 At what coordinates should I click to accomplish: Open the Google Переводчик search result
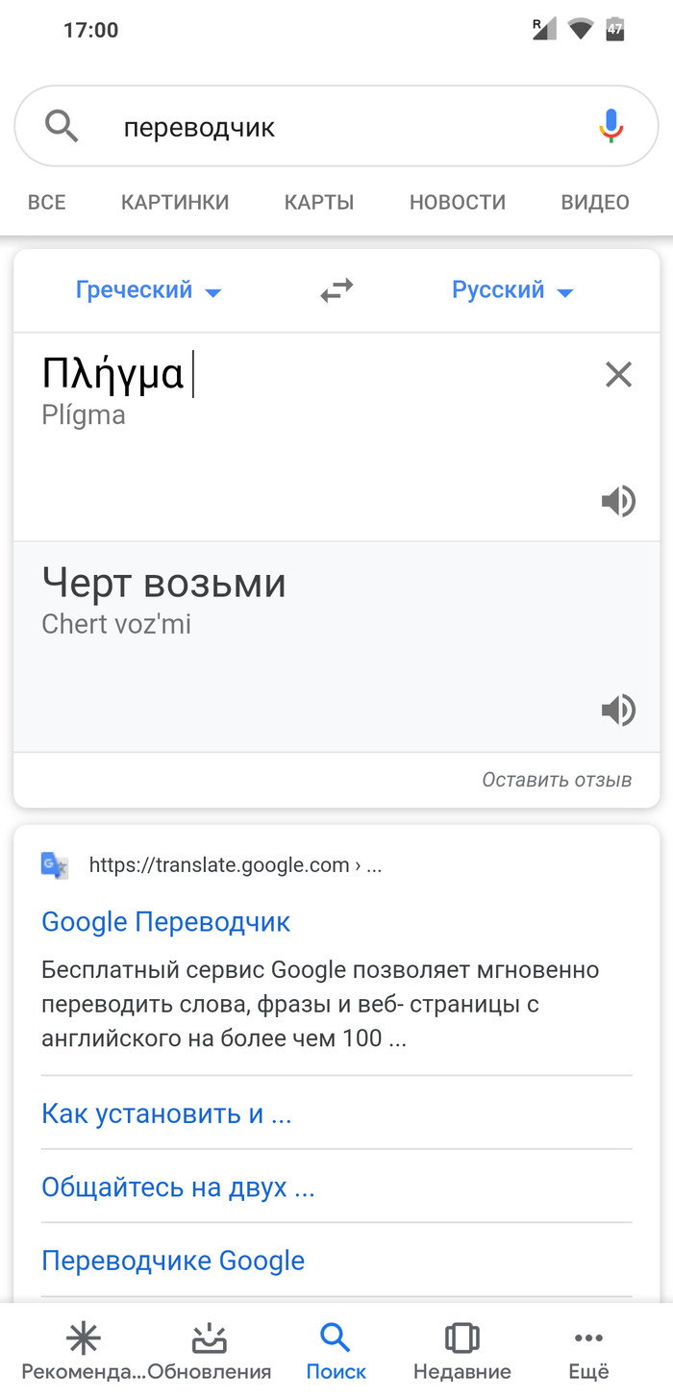coord(165,922)
